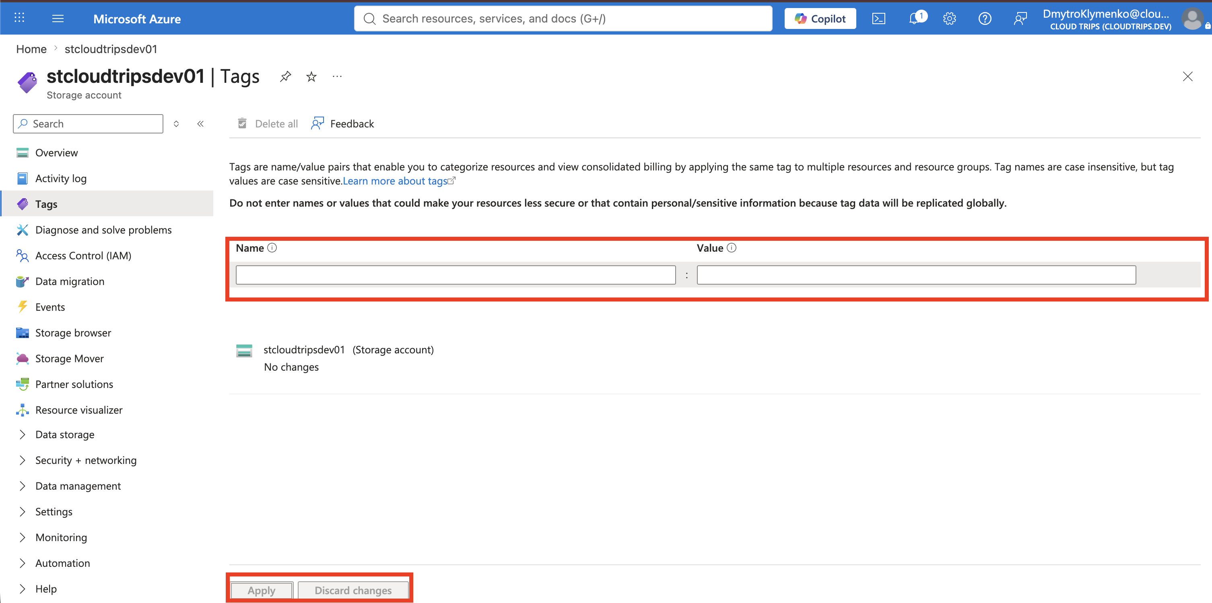Open Tags in the sidebar menu

pyautogui.click(x=107, y=204)
